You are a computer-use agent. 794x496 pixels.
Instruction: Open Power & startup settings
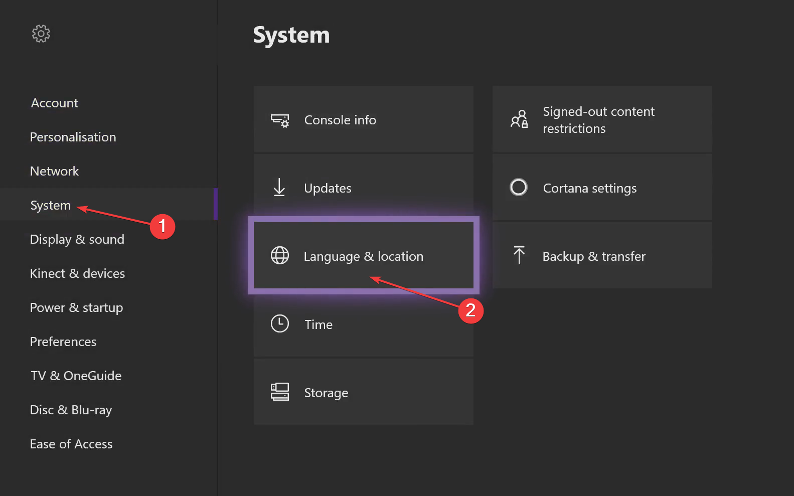pyautogui.click(x=76, y=307)
